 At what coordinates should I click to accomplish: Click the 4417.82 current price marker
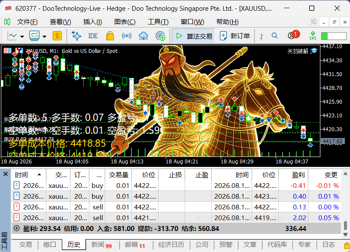click(332, 141)
